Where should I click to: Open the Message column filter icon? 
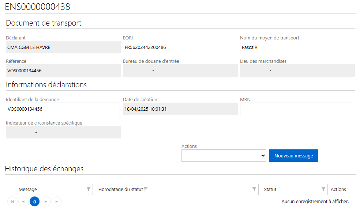click(89, 189)
